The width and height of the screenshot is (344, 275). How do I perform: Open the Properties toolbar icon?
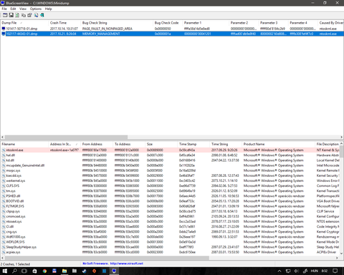29,15
